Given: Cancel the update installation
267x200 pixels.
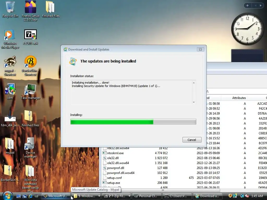Looking at the screenshot, I should click(x=192, y=140).
